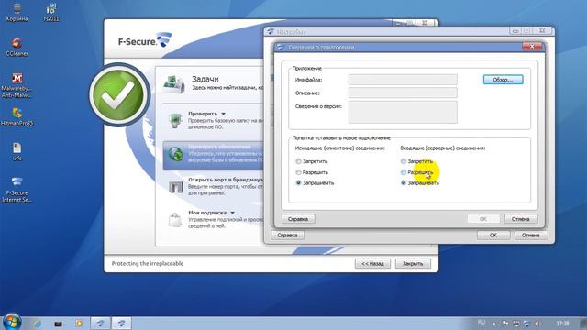The image size is (587, 330).
Task: Click the Задачи header icon
Action: 173,84
